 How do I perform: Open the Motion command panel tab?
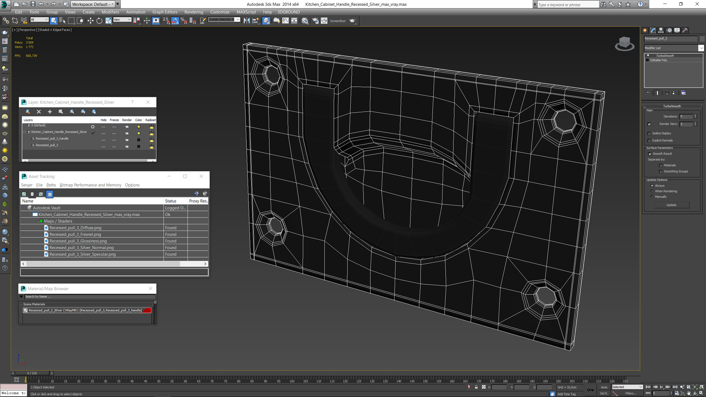click(669, 31)
